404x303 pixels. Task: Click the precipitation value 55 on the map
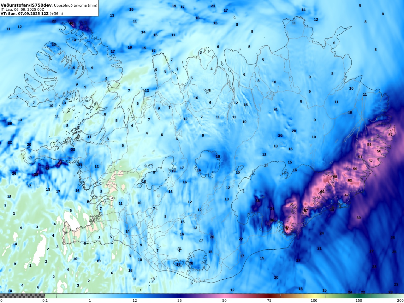pos(369,145)
